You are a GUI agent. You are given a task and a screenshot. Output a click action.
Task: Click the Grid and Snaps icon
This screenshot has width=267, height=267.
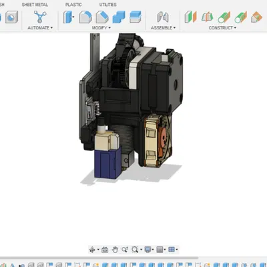click(160, 250)
